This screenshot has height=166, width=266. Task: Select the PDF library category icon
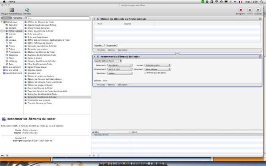pyautogui.click(x=7, y=43)
